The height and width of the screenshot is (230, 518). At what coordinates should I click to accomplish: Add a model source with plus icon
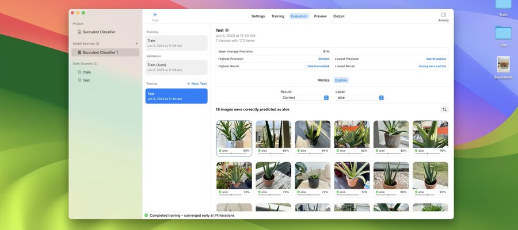[136, 44]
